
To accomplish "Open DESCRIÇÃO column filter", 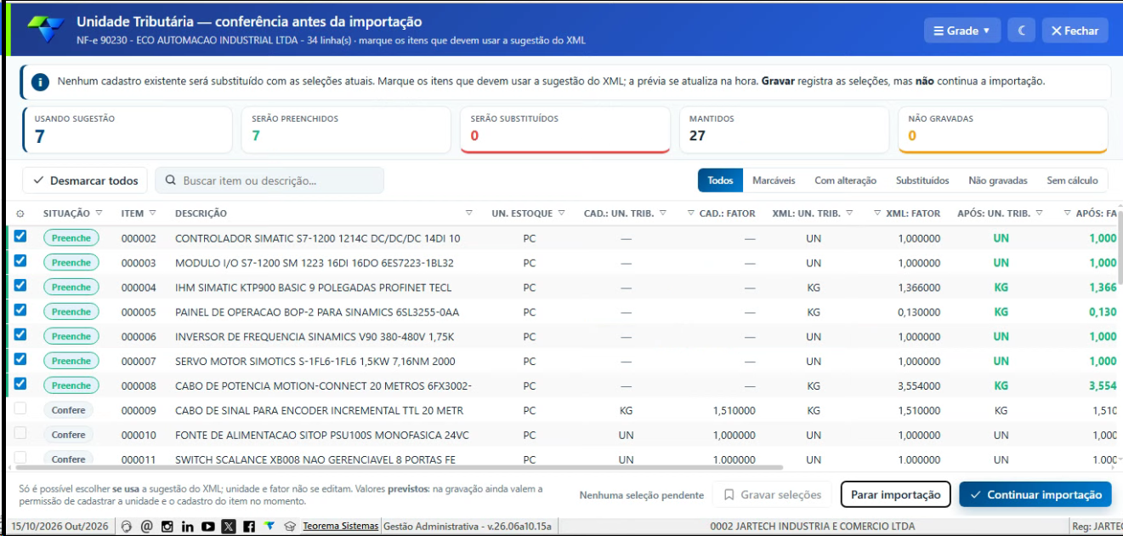I will (x=469, y=213).
